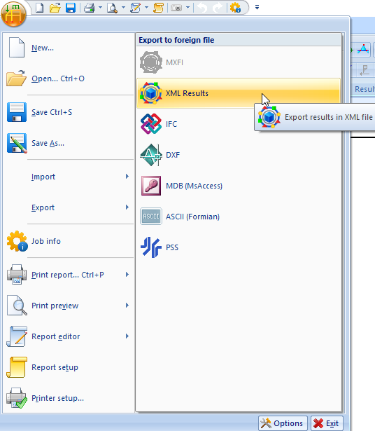Viewport: 375px width, 431px height.
Task: Select the MXFI export option
Action: coord(239,62)
